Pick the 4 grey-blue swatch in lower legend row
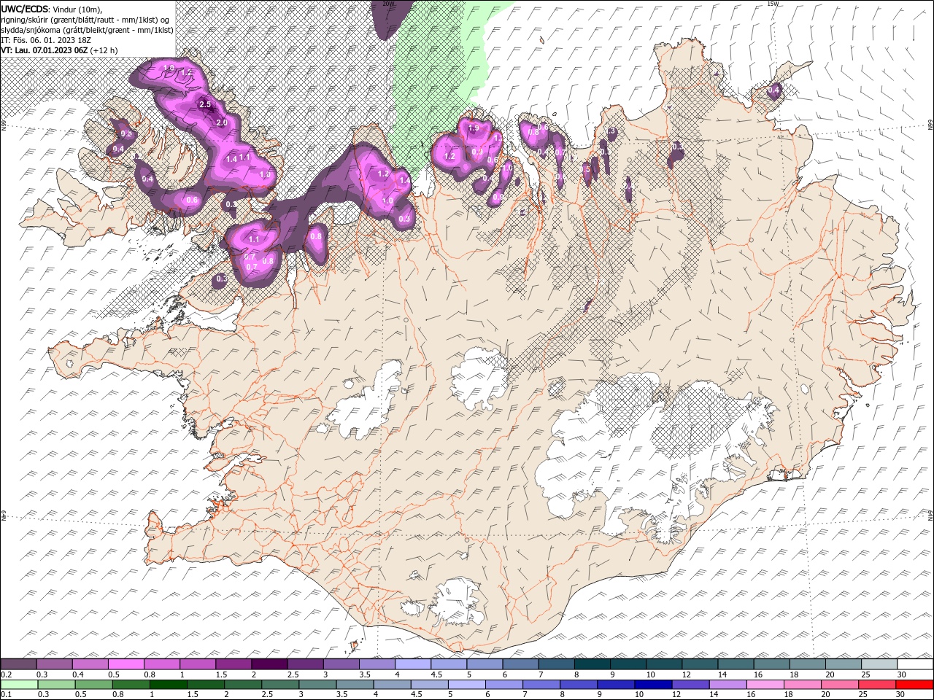The image size is (934, 700). 393,685
